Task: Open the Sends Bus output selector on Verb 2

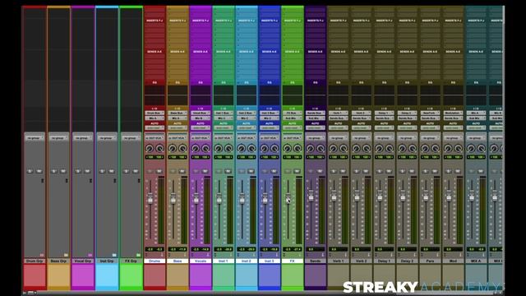Action: [x=361, y=118]
